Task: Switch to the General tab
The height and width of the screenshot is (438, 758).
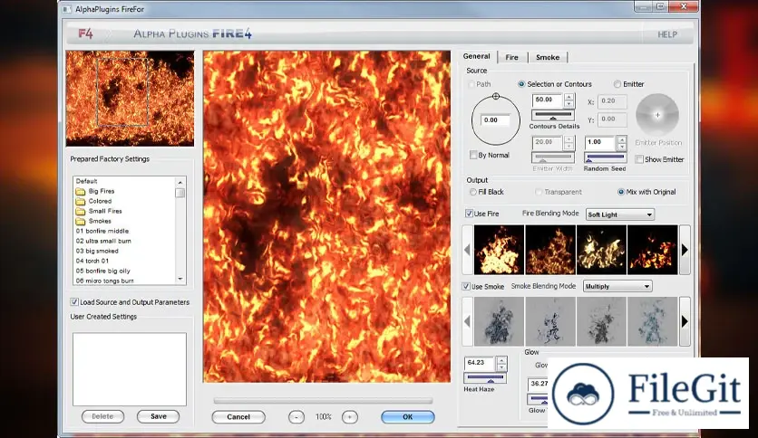Action: click(x=477, y=56)
